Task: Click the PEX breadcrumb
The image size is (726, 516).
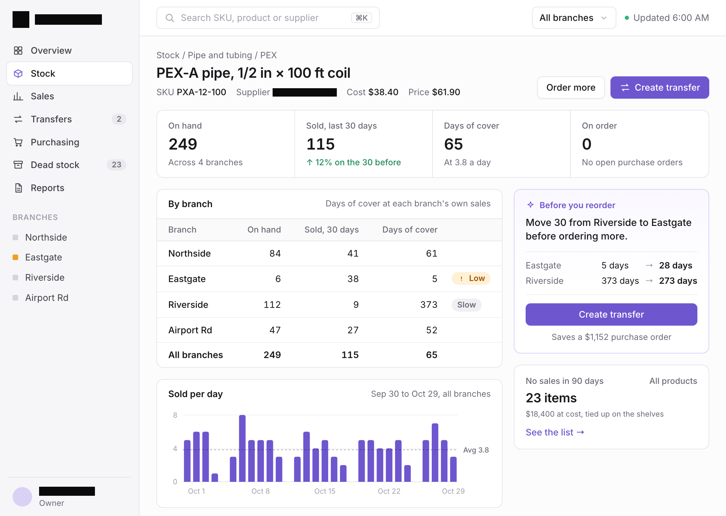Action: (268, 55)
